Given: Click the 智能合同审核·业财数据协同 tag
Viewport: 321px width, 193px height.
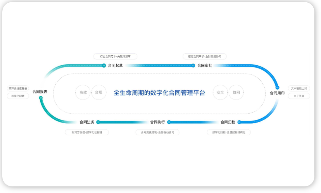Looking at the screenshot, I should tap(205, 57).
